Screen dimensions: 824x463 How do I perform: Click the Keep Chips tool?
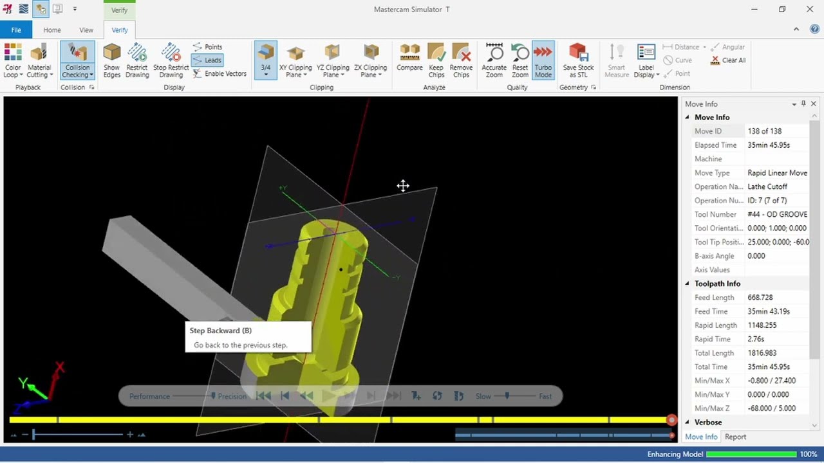click(436, 61)
